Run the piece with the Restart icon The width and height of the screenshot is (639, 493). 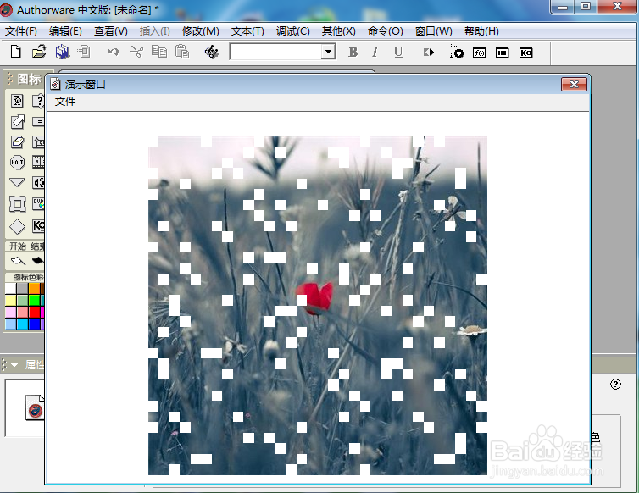point(429,53)
